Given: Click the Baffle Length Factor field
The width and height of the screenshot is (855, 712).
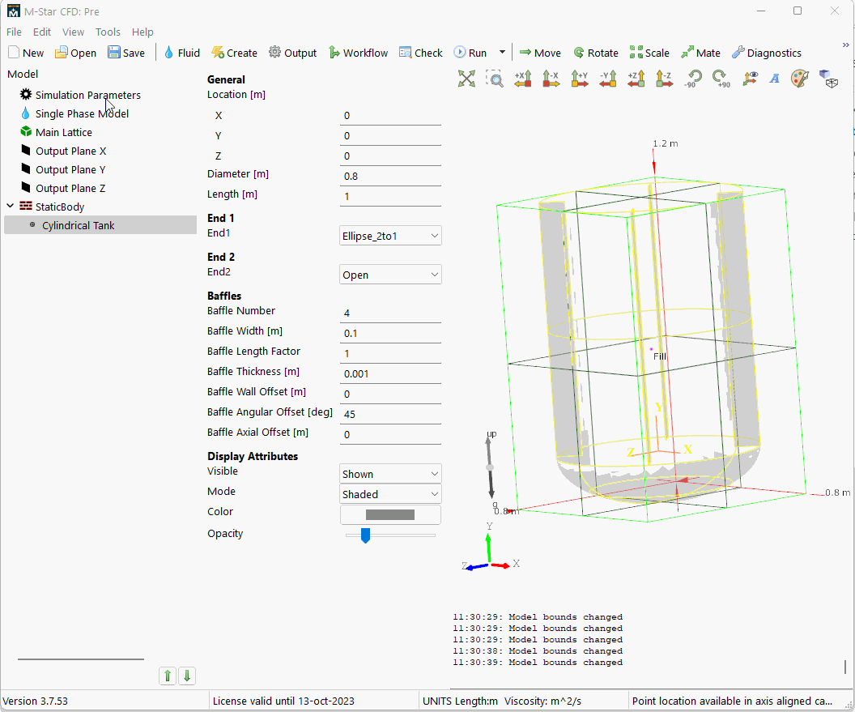Looking at the screenshot, I should point(390,353).
